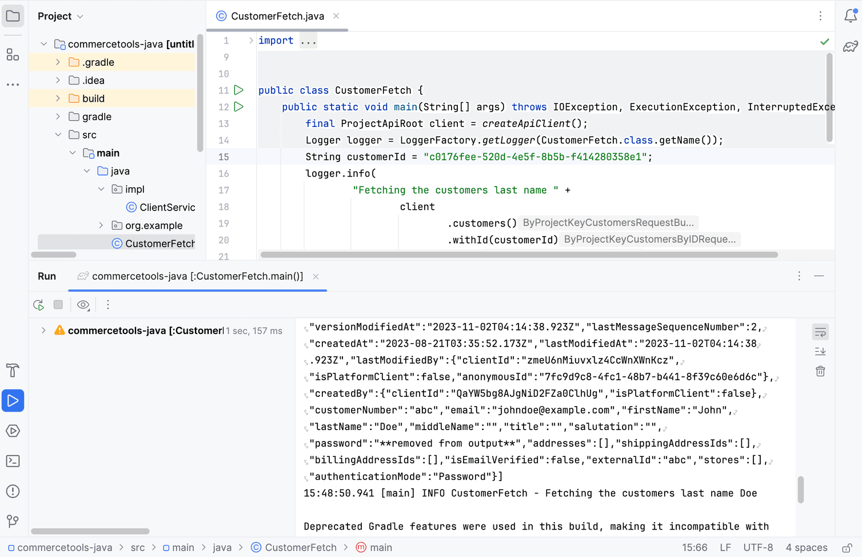862x557 pixels.
Task: Open more actions in Run toolbar
Action: pyautogui.click(x=108, y=305)
